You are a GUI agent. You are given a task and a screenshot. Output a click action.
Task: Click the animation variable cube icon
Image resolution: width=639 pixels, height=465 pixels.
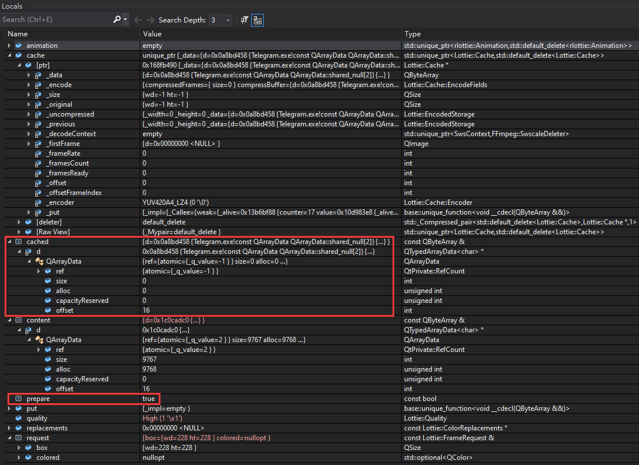click(18, 45)
